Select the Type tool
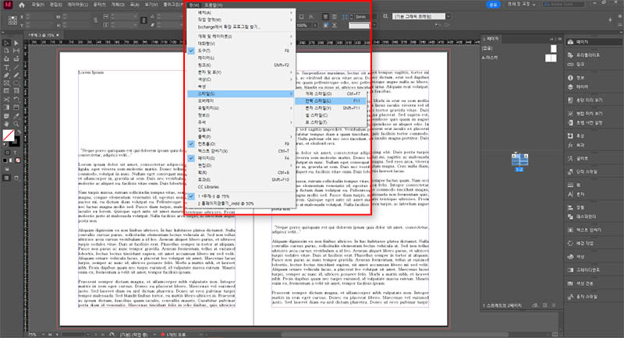Image resolution: width=624 pixels, height=338 pixels. pos(7,67)
